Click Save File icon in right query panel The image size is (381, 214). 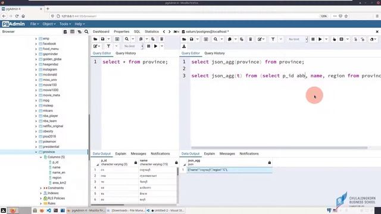(192, 39)
